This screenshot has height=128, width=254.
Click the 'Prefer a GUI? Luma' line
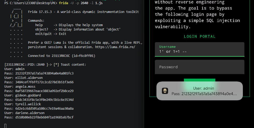pos(85,43)
